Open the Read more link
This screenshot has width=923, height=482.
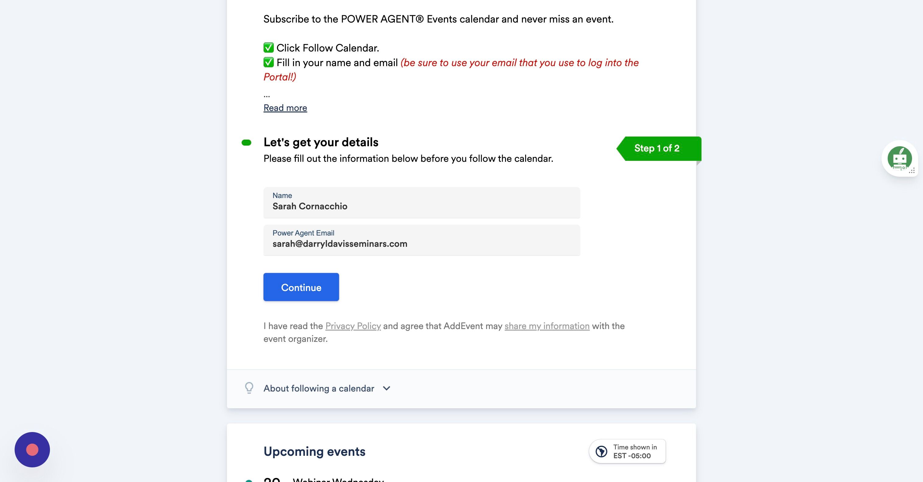pos(285,108)
